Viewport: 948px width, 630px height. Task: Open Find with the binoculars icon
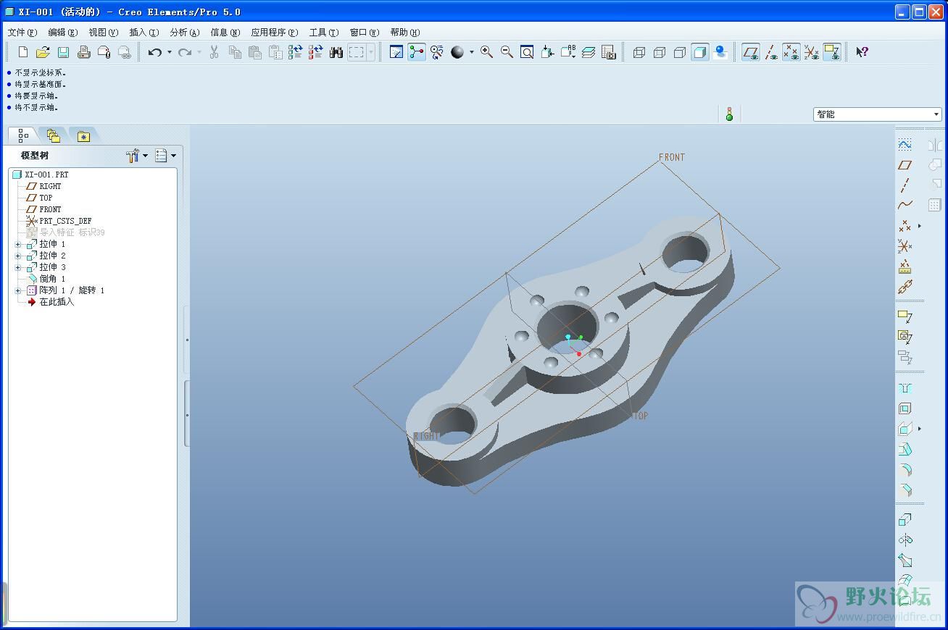click(336, 52)
